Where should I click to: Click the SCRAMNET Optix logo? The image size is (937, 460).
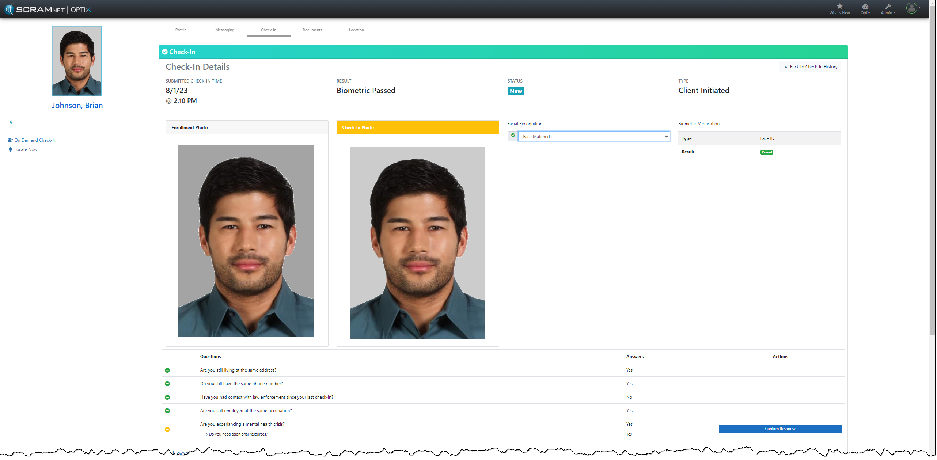pos(48,9)
